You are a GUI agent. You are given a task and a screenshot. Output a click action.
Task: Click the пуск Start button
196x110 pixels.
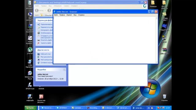(x=31, y=108)
